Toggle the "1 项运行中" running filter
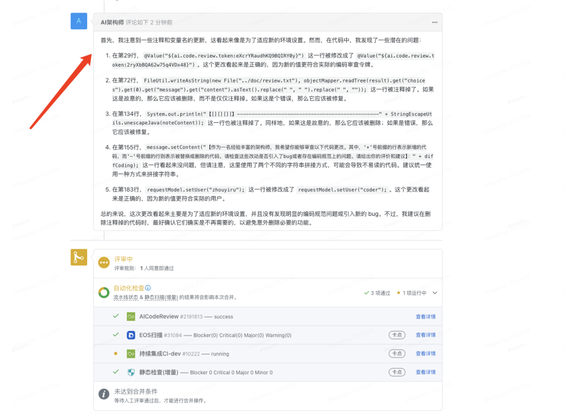 tap(414, 293)
